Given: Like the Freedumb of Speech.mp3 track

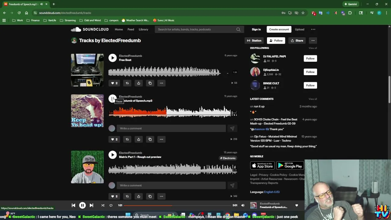Looking at the screenshot, I should pyautogui.click(x=114, y=139).
